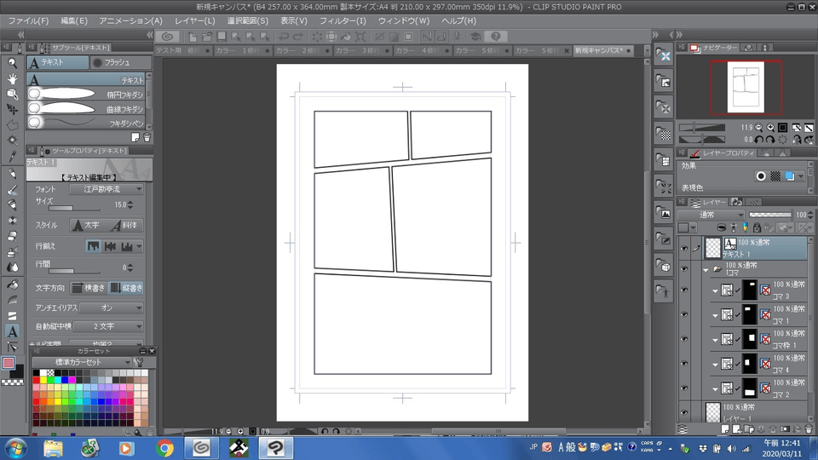Select the hand move tool
Viewport: 818px width, 460px height.
(x=12, y=78)
